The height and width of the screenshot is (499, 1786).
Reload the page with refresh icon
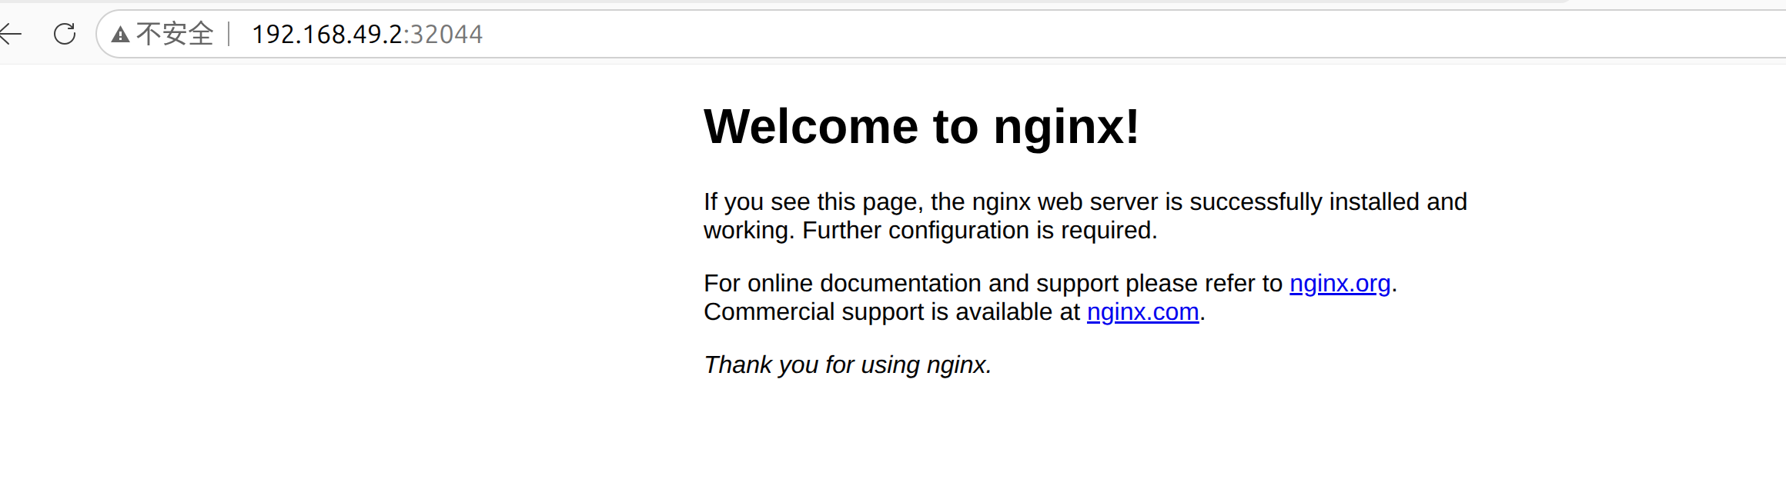point(65,34)
